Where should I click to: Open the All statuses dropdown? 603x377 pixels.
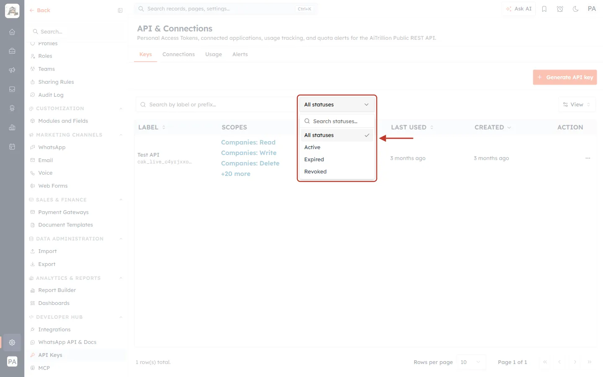tap(337, 105)
